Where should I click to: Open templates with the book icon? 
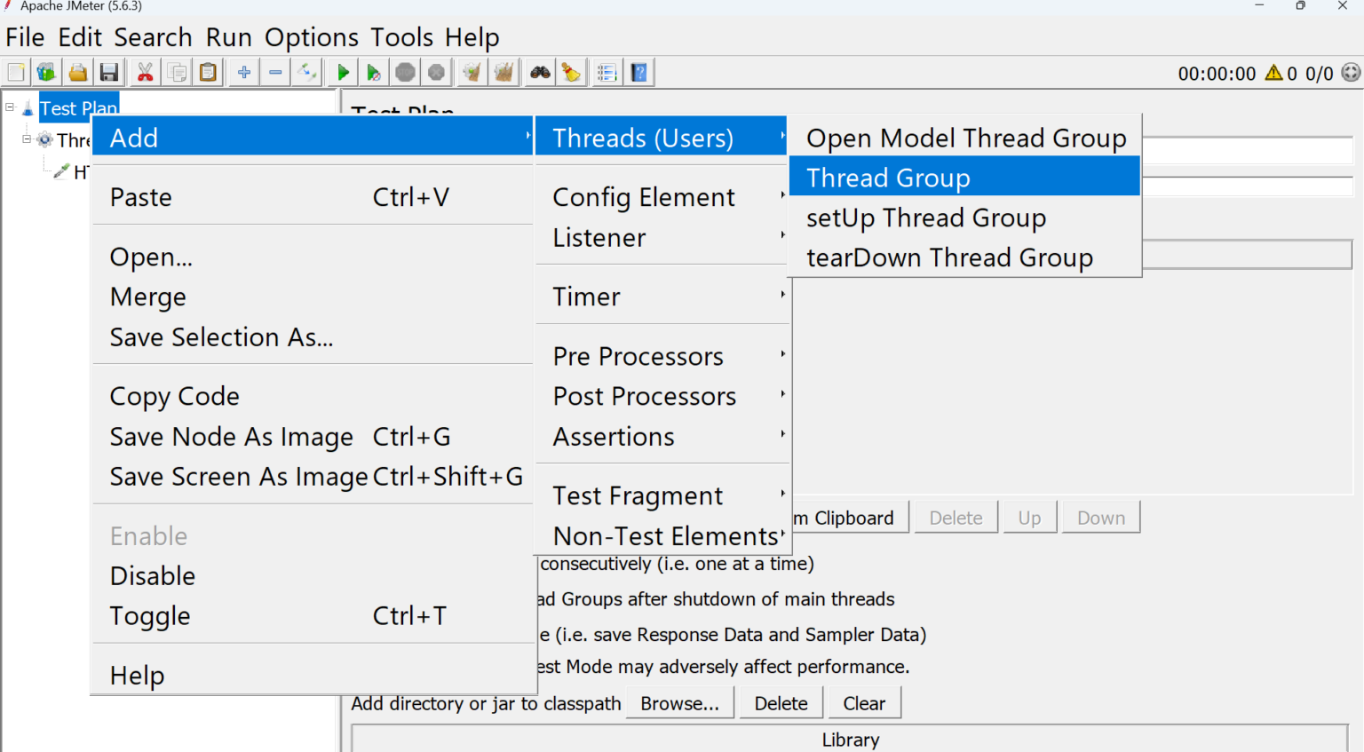point(45,72)
